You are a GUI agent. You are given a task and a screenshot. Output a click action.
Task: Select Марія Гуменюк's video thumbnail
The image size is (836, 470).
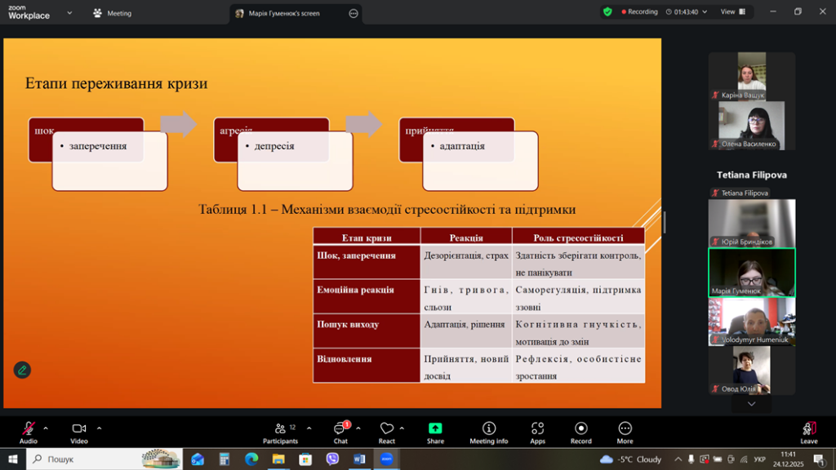(x=751, y=273)
